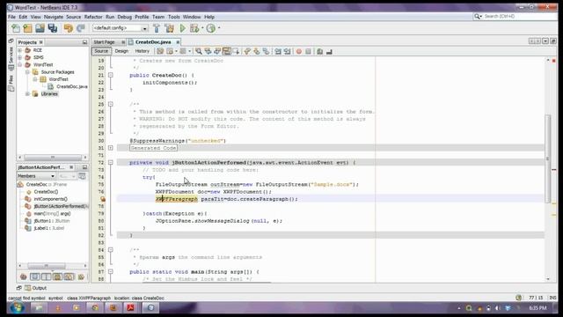
Task: Click the Projects panel horizontal scrollbar
Action: (53, 157)
